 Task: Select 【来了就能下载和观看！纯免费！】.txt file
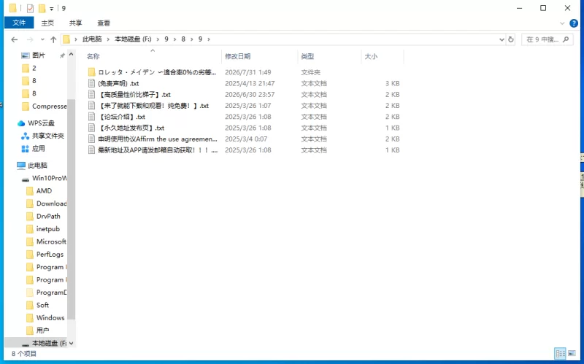coord(153,106)
